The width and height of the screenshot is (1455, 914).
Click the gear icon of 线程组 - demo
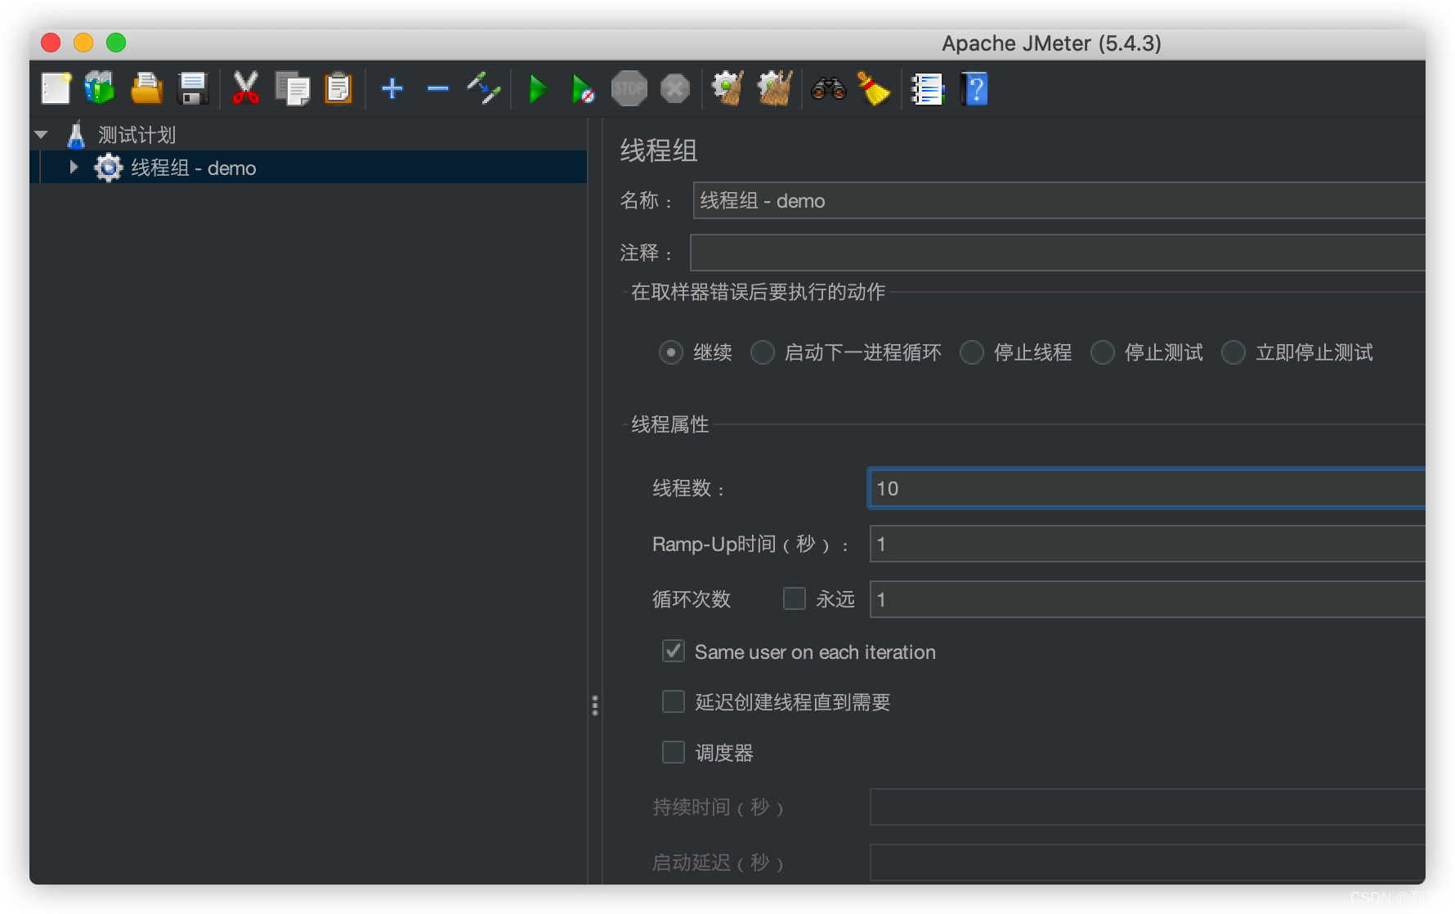click(x=108, y=168)
